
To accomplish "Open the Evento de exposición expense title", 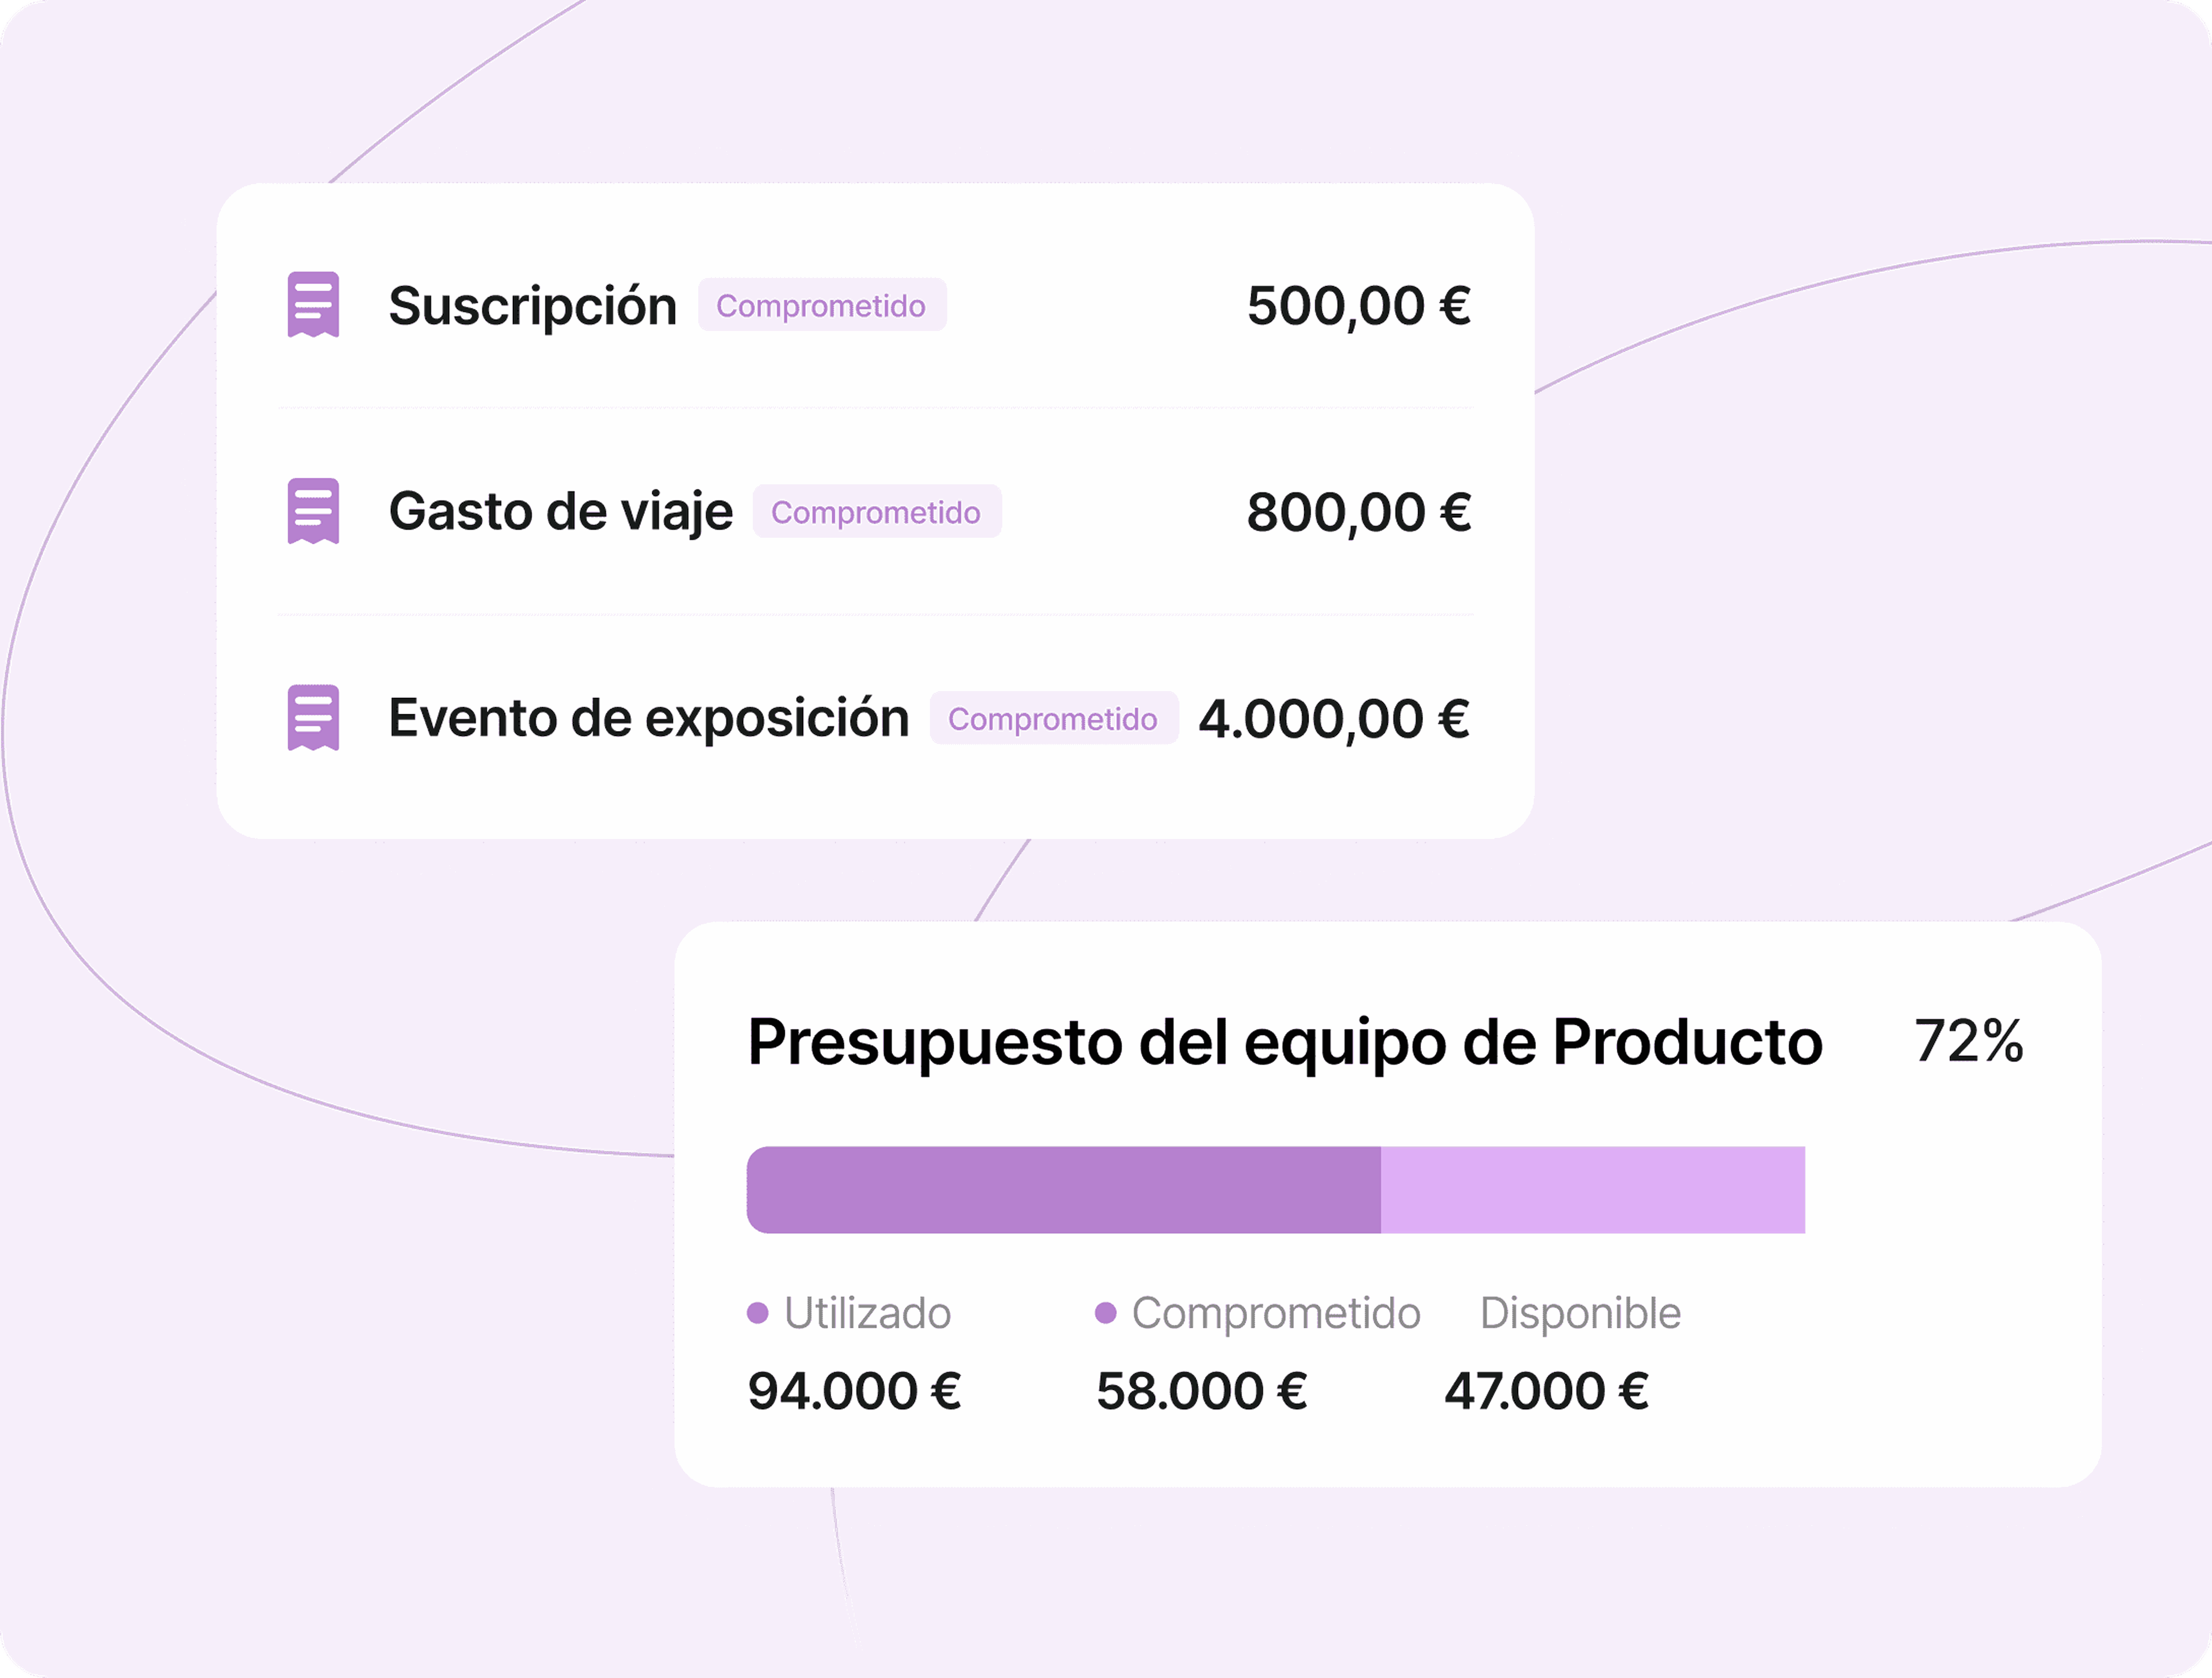I will click(x=649, y=718).
